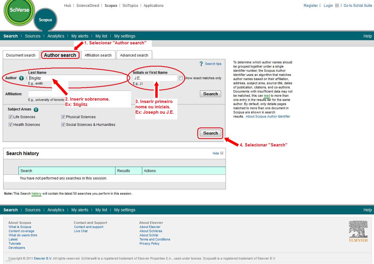Click Help in the bottom teal menu
This screenshot has width=374, height=264.
[368, 210]
